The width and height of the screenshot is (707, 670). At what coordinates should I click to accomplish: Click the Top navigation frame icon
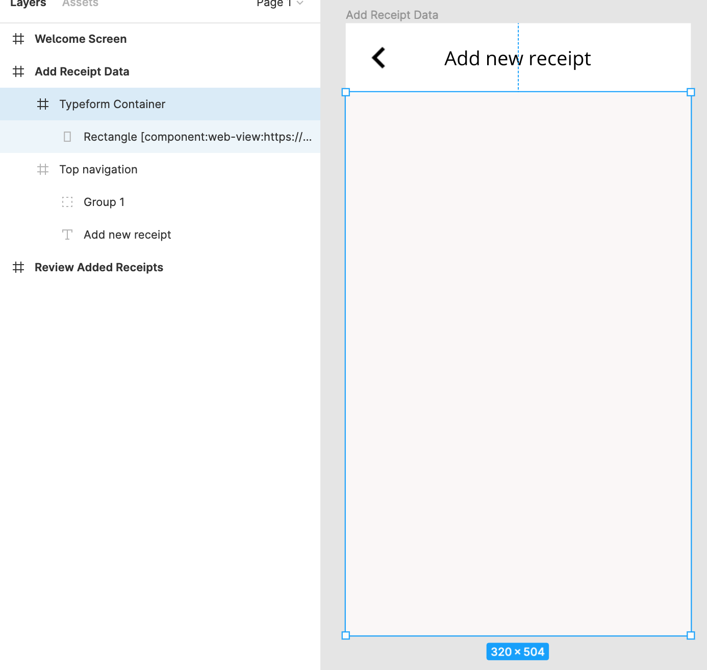[43, 169]
